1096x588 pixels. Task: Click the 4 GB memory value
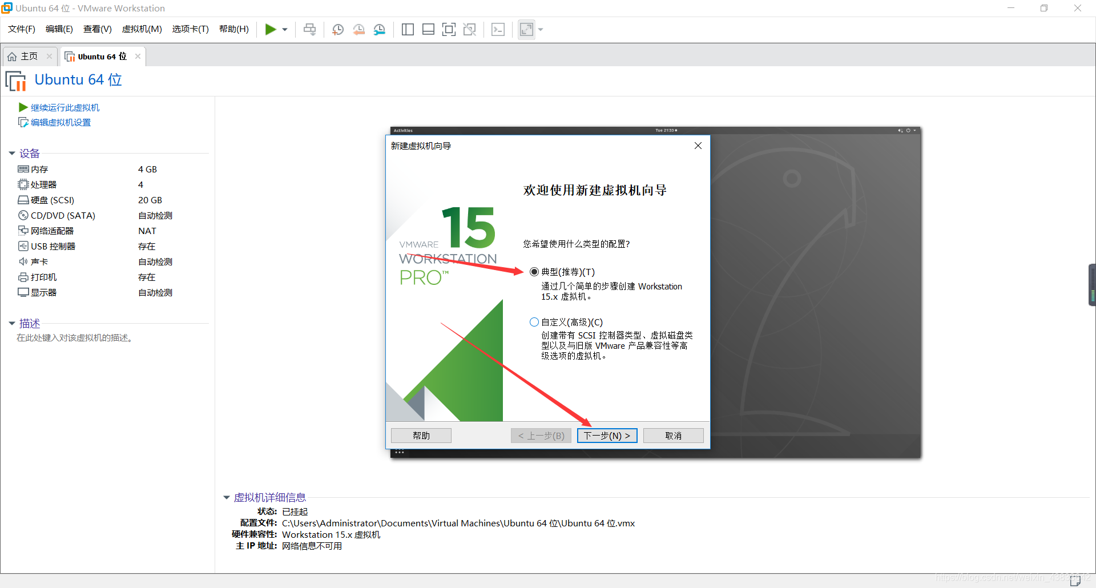[x=147, y=169]
